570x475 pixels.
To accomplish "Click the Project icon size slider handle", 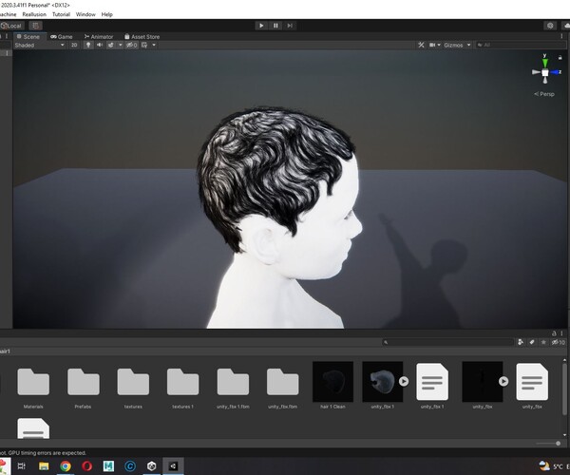I will pos(558,444).
